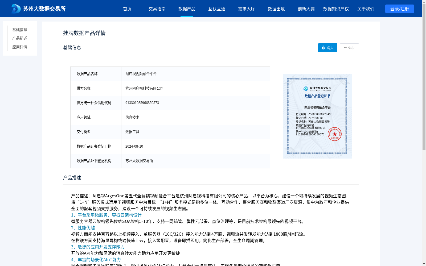
Task: Click the scrollbar down arrow
Action: click(x=424, y=264)
